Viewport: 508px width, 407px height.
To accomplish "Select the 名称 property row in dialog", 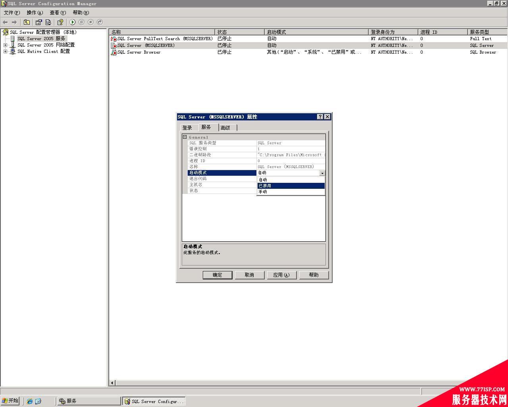I will pyautogui.click(x=256, y=167).
